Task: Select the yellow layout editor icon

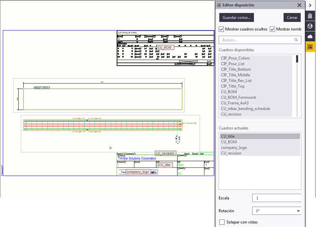Action: (310, 47)
